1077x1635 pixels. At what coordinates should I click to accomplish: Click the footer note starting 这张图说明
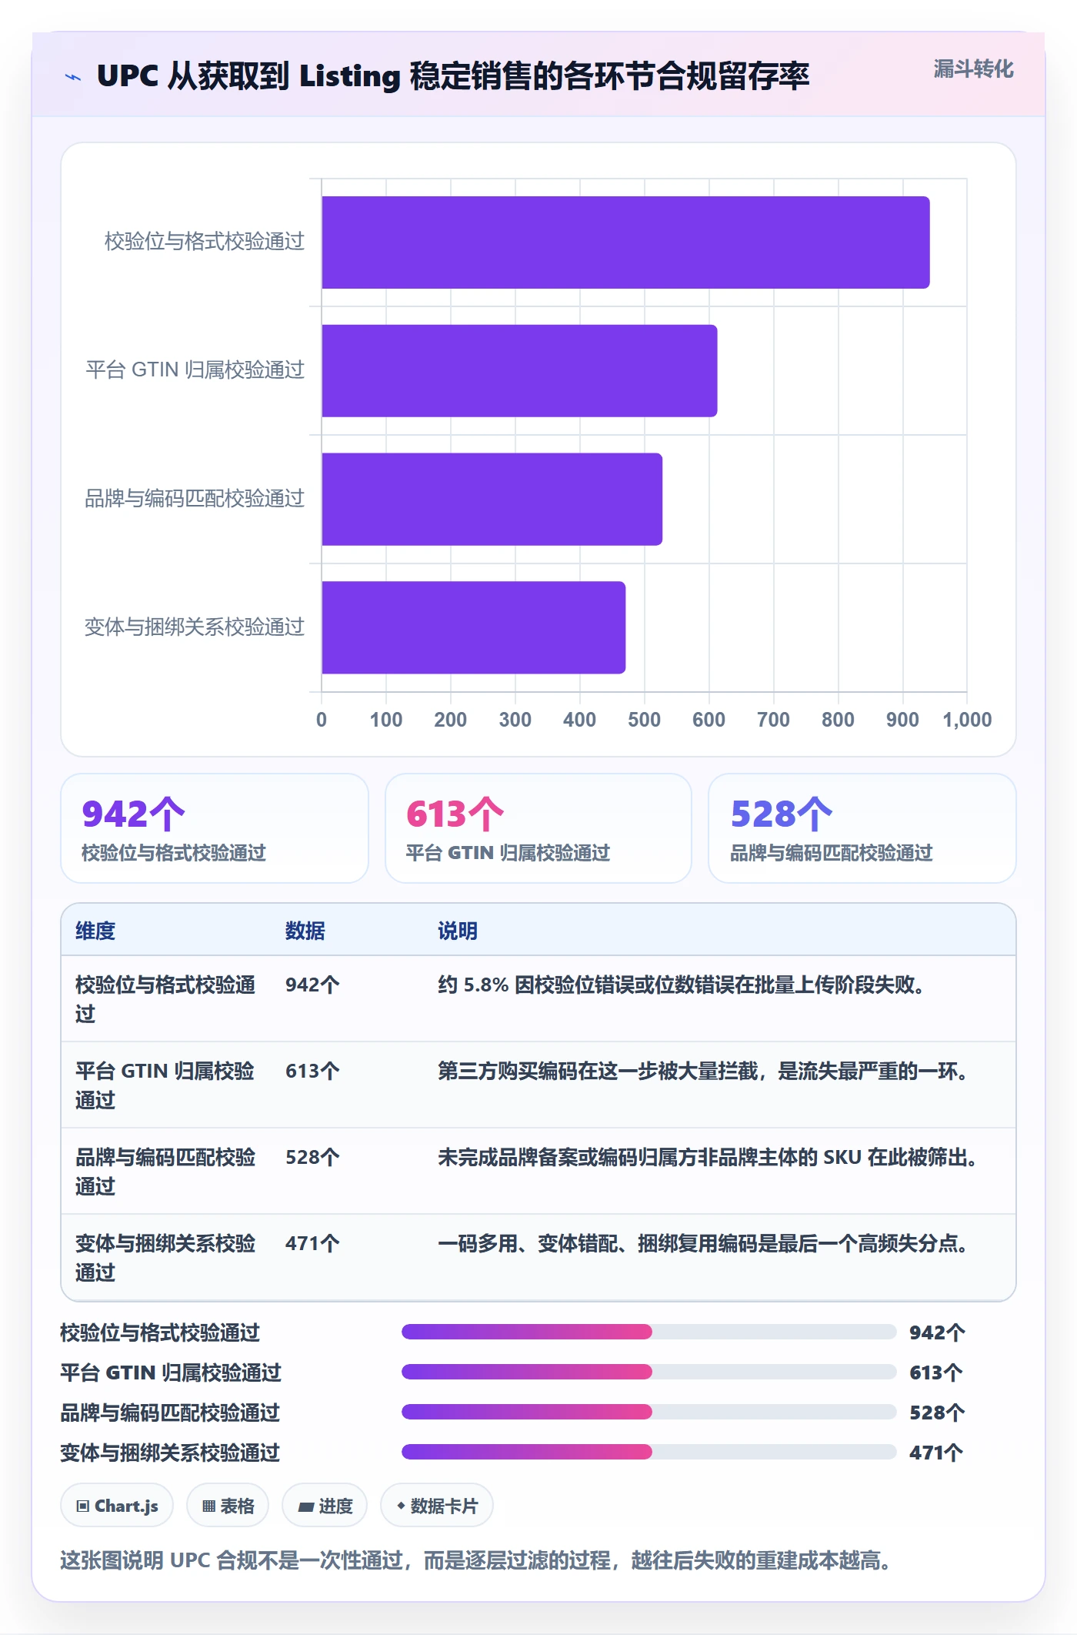point(476,1560)
